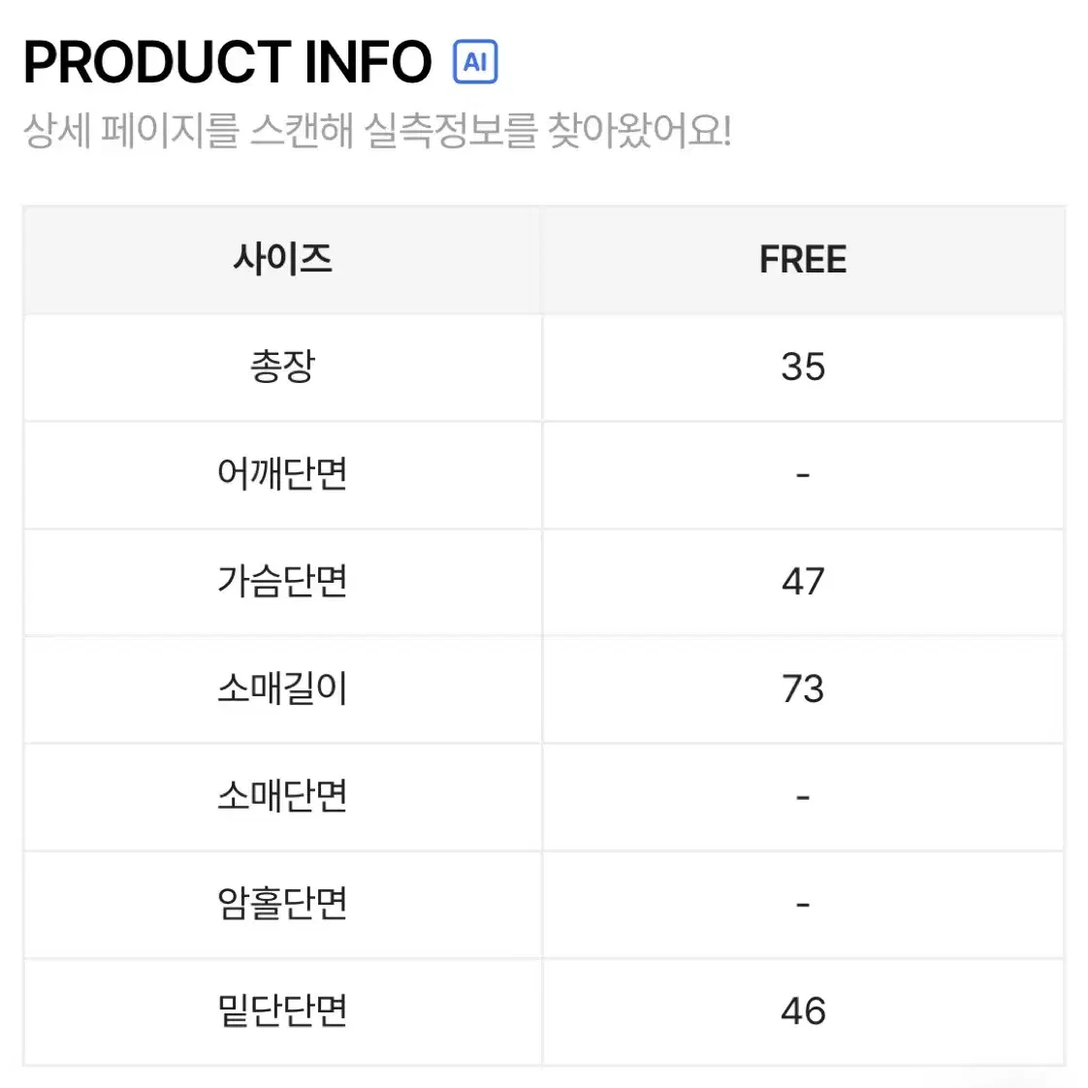Click the FREE size column header
Viewport: 1088px width, 1088px height.
pyautogui.click(x=803, y=260)
